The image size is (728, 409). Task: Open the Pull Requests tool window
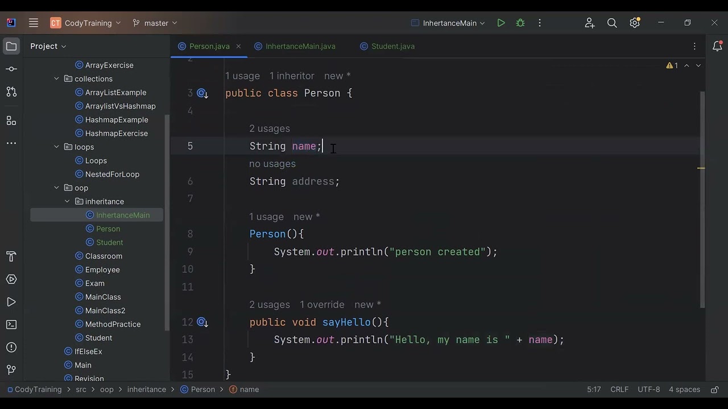point(11,91)
